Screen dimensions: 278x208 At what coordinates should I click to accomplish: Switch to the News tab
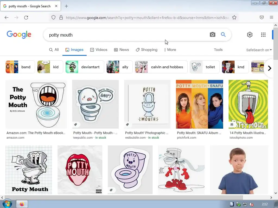[x=121, y=50]
